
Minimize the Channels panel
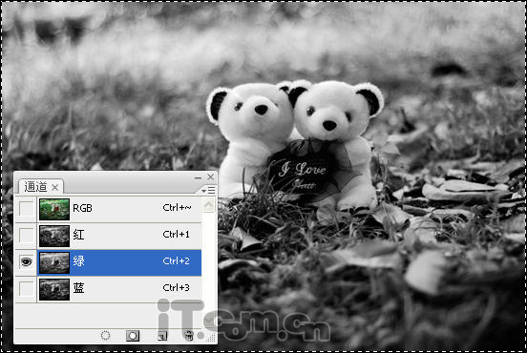pos(199,177)
